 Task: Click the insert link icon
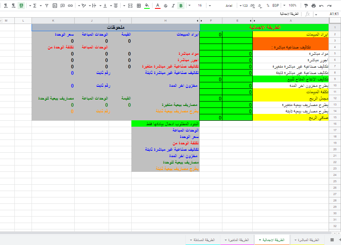tap(70, 6)
